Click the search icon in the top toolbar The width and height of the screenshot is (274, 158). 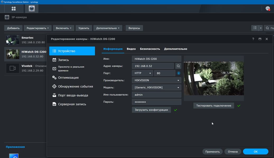coord(267,28)
